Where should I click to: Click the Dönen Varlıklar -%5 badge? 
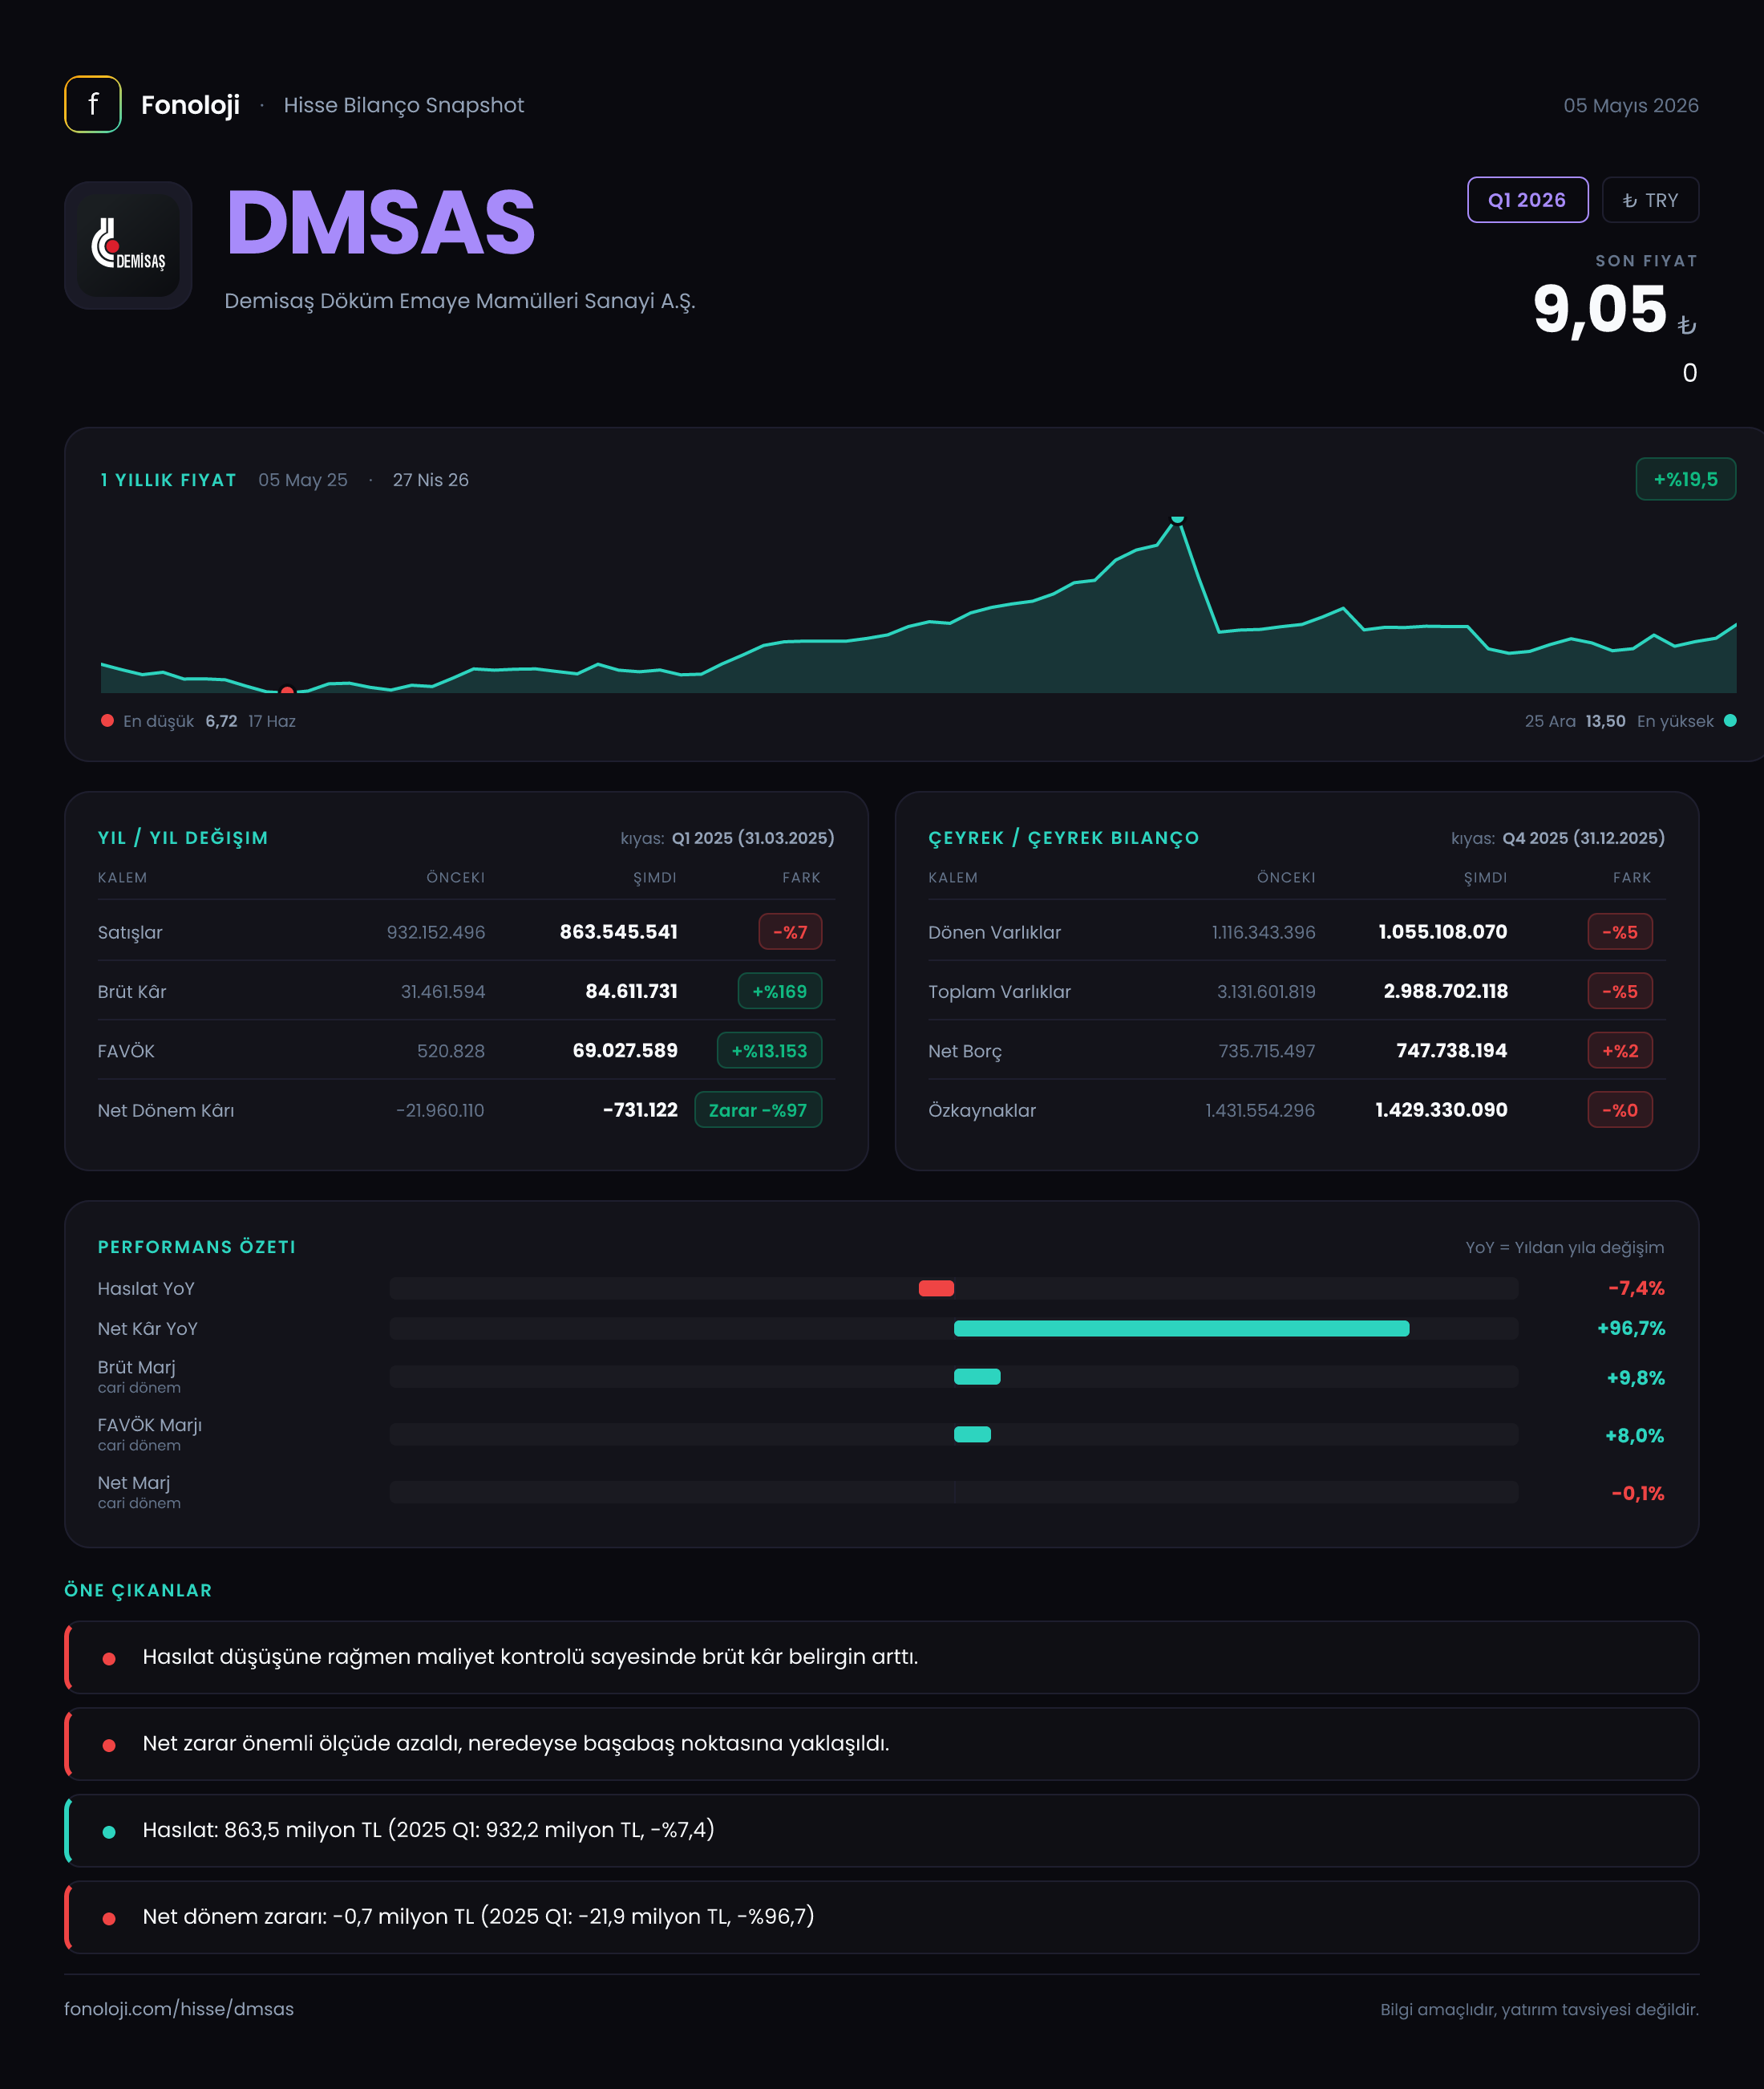coord(1620,931)
